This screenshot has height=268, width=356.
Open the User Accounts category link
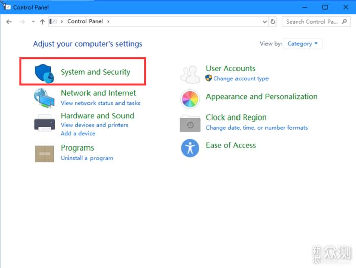click(231, 68)
